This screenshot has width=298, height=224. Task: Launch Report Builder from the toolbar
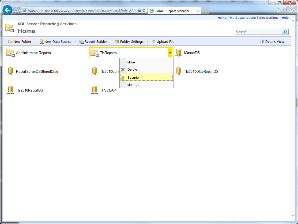[93, 42]
